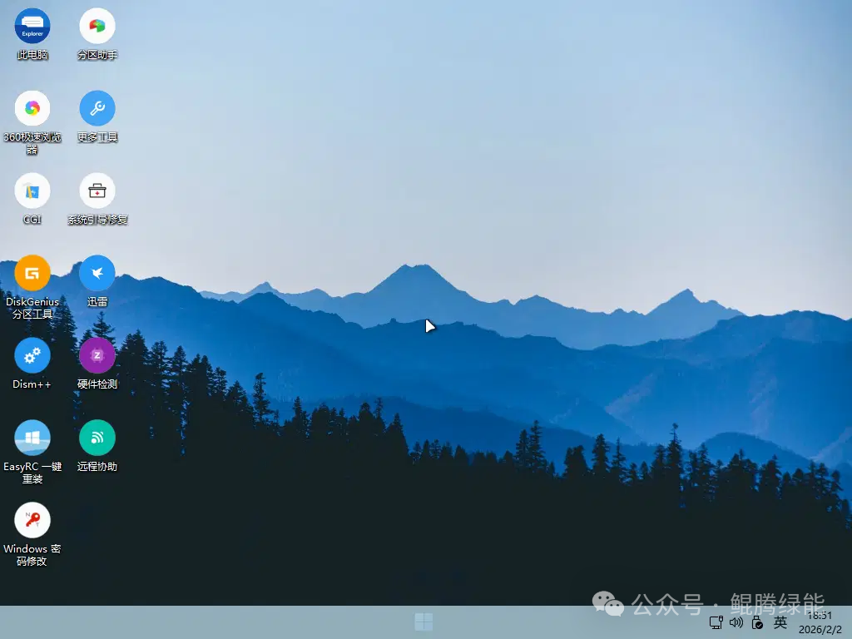Select the Explorer shortcut labeled 此电脑
This screenshot has width=852, height=639.
click(x=32, y=25)
